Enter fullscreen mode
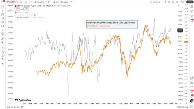The width and height of the screenshot is (194, 109). click(173, 2)
